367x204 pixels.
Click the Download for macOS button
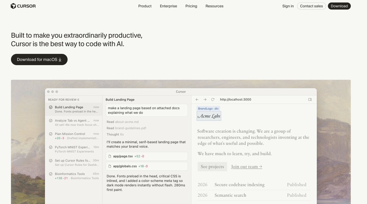(x=39, y=59)
